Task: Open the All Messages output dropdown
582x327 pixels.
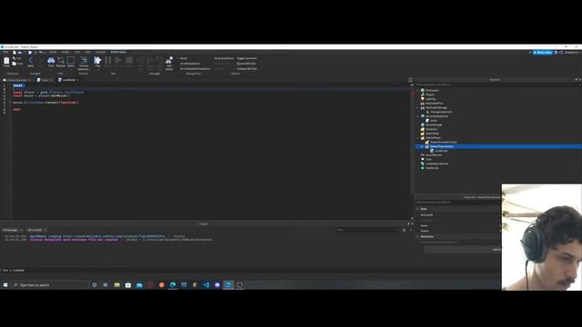Action: click(13, 230)
